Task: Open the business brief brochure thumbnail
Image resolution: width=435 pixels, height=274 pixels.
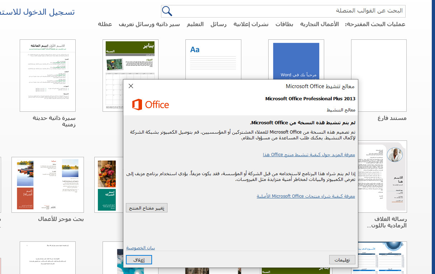Action: (x=48, y=185)
